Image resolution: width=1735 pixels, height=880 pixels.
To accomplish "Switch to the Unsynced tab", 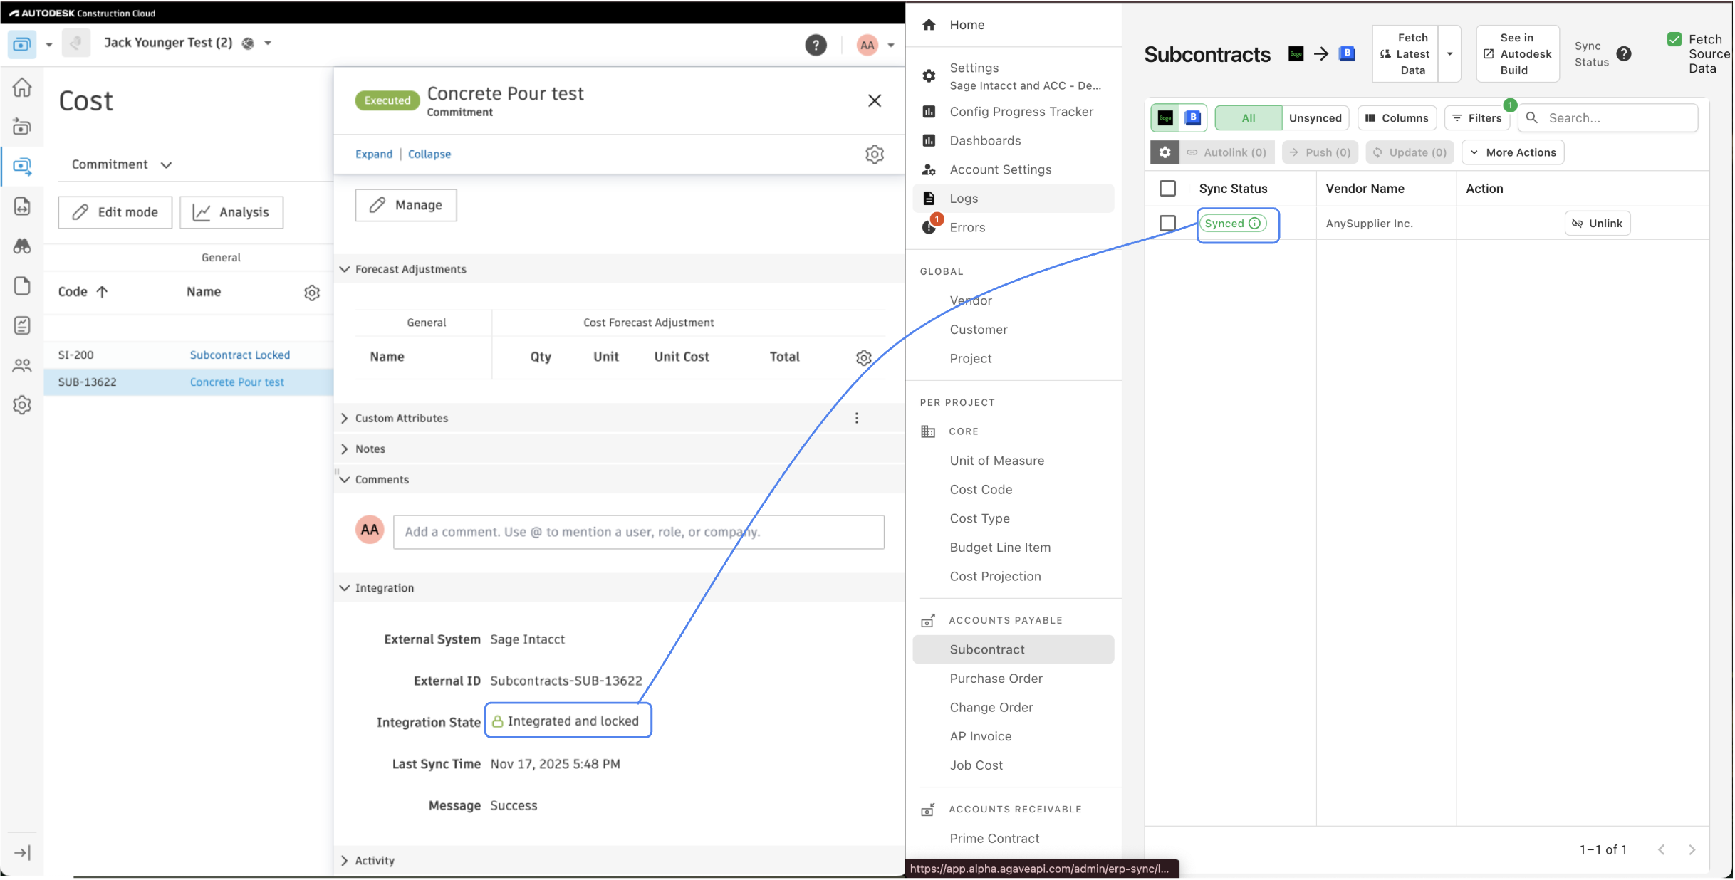I will (1315, 118).
